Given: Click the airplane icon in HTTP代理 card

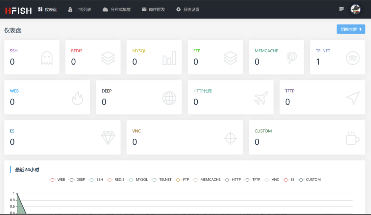Looking at the screenshot, I should coord(261,98).
